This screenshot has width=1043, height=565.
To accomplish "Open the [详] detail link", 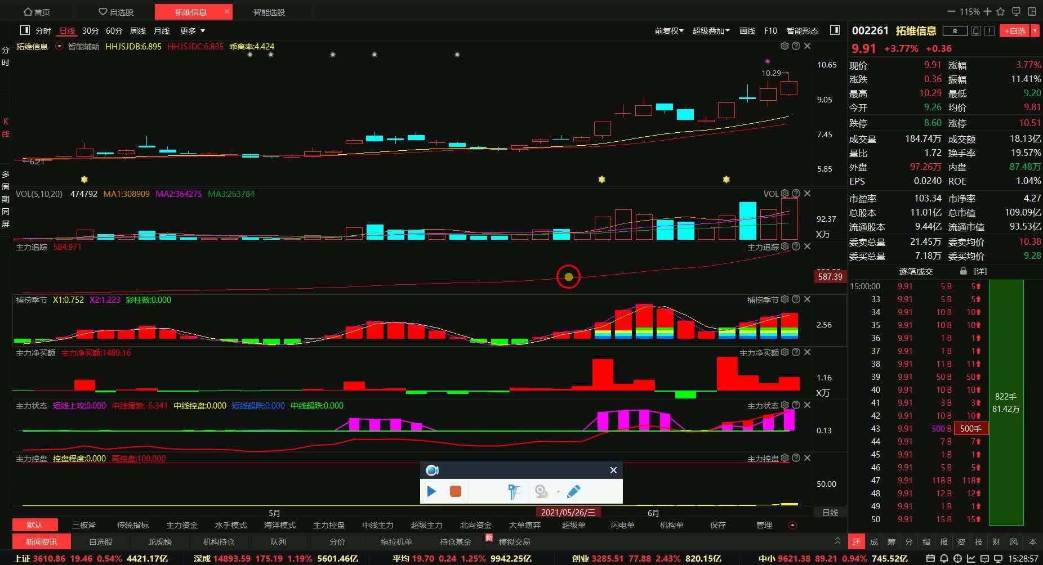I will tap(980, 271).
